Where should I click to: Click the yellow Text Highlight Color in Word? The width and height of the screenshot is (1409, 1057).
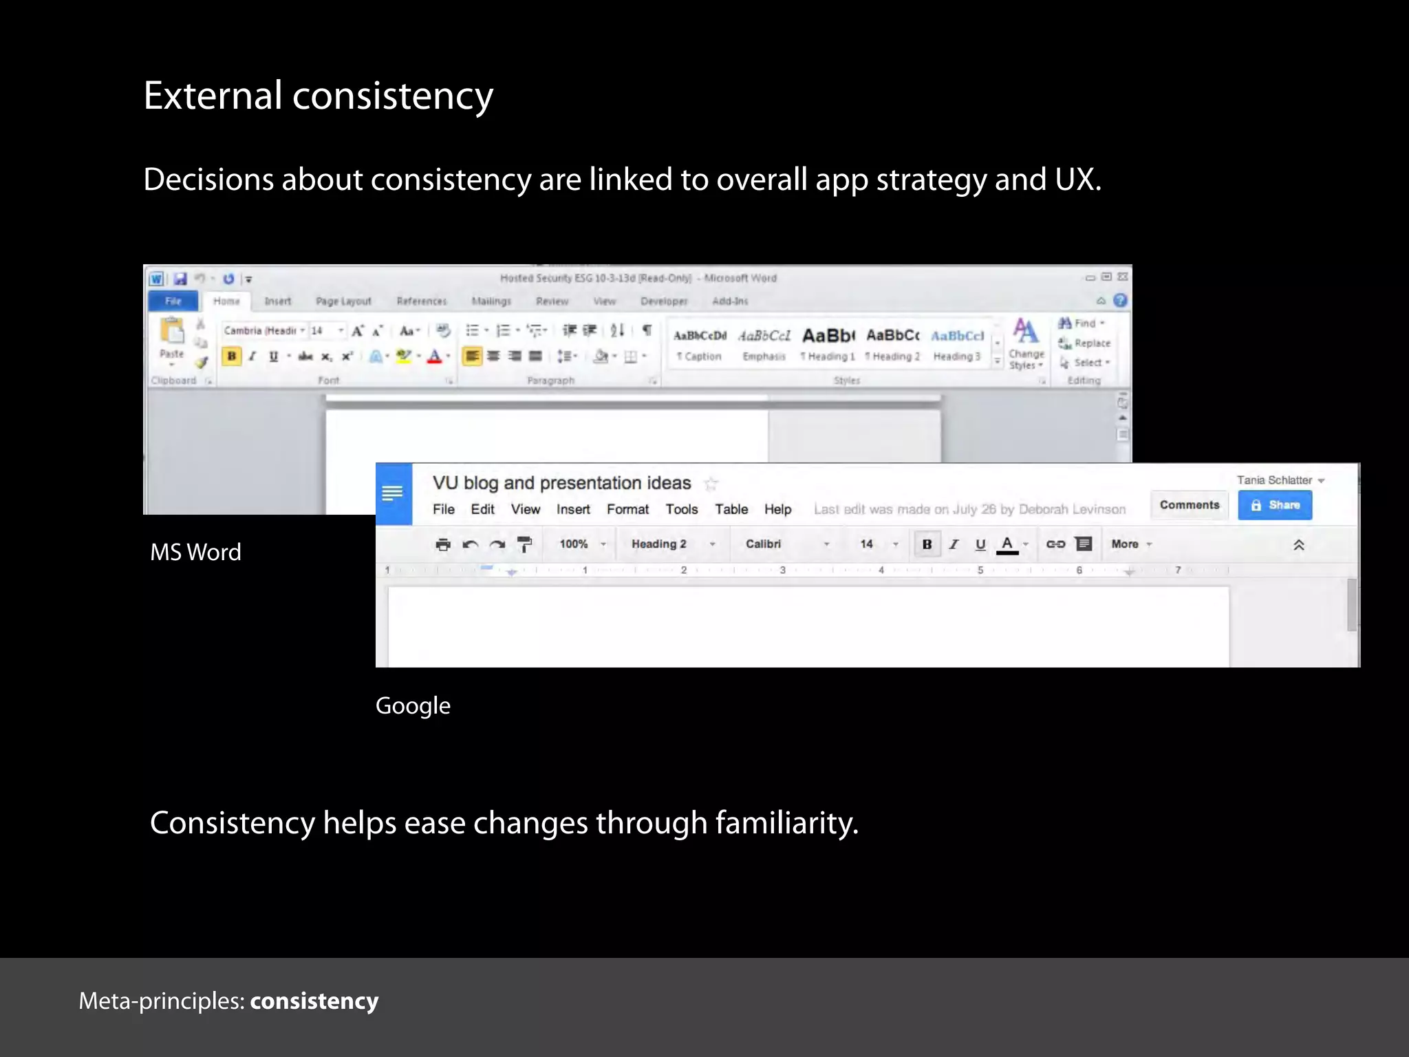(x=404, y=356)
